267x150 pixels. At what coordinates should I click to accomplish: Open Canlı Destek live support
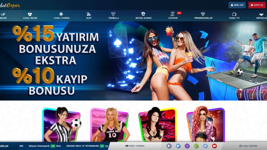click(x=248, y=146)
